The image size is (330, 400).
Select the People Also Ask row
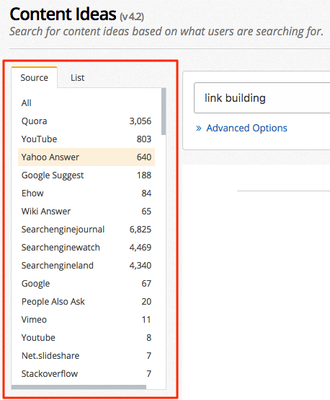click(x=86, y=302)
